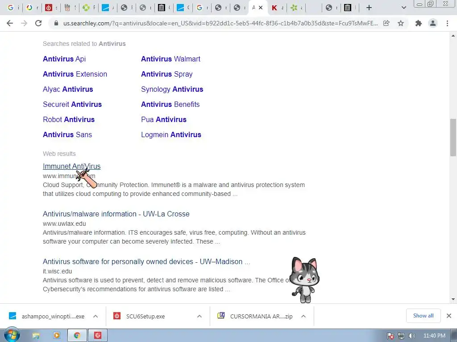Open related search Synology Antivirus
Image resolution: width=457 pixels, height=342 pixels.
coord(172,89)
